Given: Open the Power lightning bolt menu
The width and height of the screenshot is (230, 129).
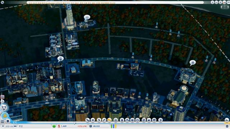Looking at the screenshot, I should tap(99, 120).
